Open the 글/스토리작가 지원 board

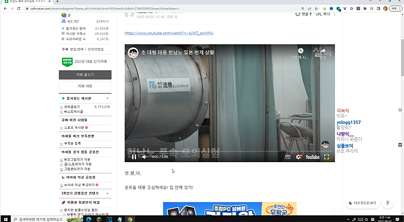[x=78, y=164]
